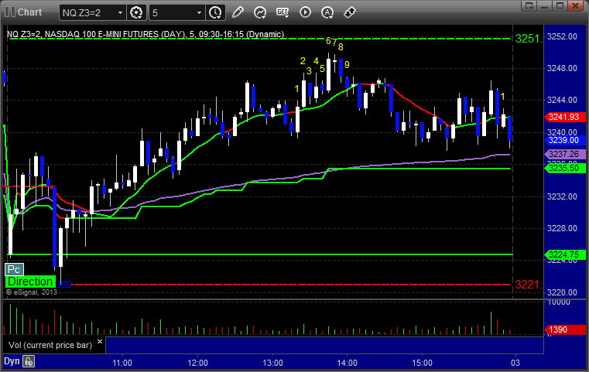This screenshot has height=372, width=589.
Task: Click the 3248.00 price axis label
Action: pyautogui.click(x=562, y=68)
